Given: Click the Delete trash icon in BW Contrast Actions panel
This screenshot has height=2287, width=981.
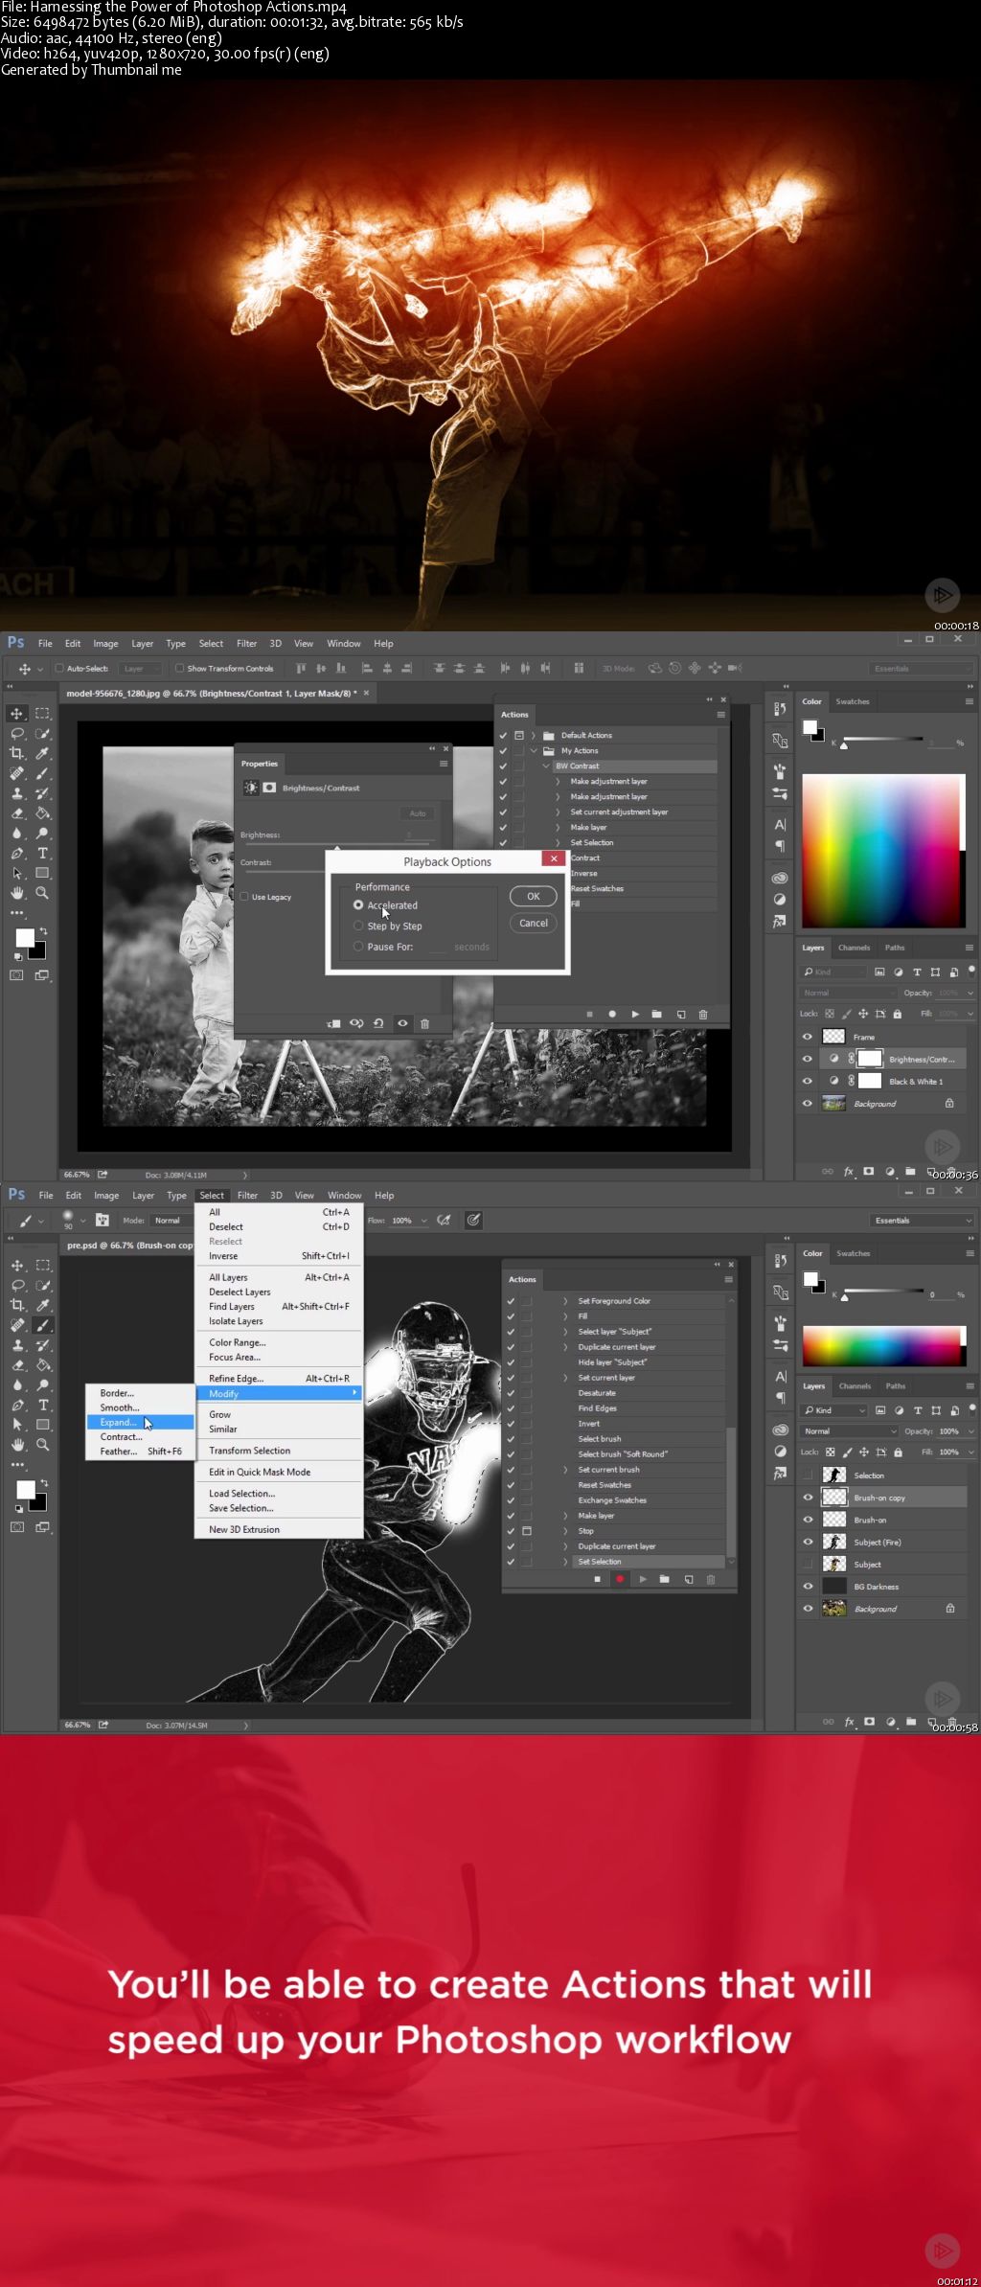Looking at the screenshot, I should point(703,1014).
